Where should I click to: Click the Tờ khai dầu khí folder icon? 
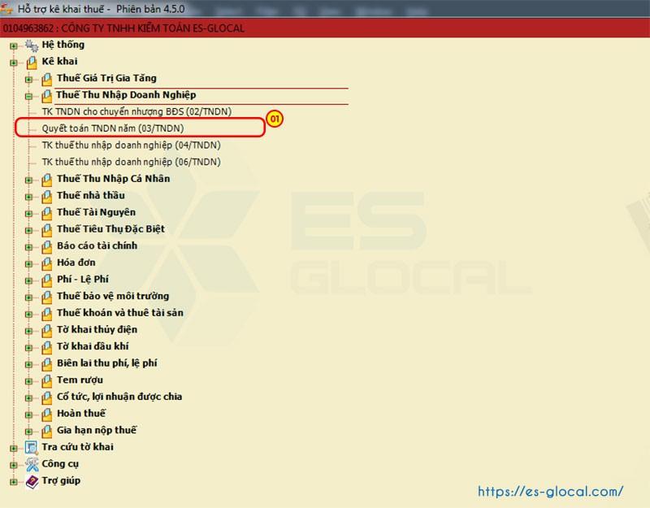pos(47,347)
